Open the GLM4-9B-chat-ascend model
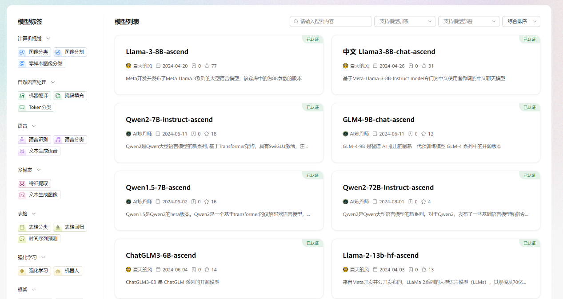The image size is (563, 299). tap(379, 120)
